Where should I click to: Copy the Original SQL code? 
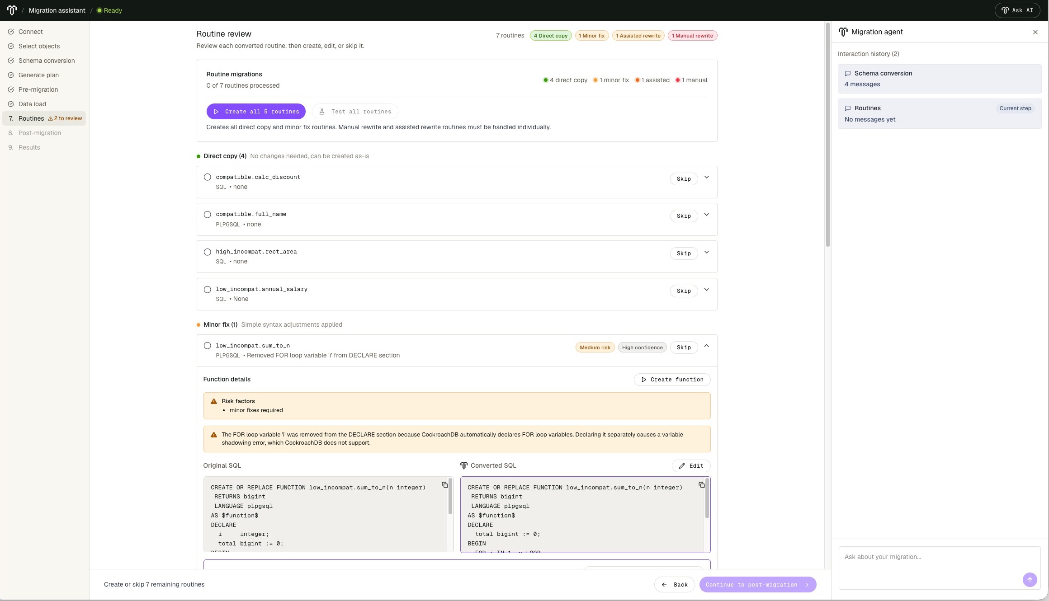(x=445, y=485)
